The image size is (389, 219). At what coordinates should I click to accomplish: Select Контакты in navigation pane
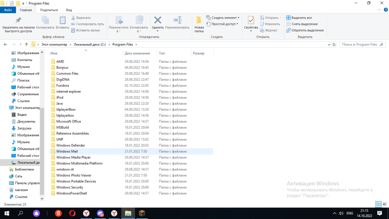[x=25, y=60]
